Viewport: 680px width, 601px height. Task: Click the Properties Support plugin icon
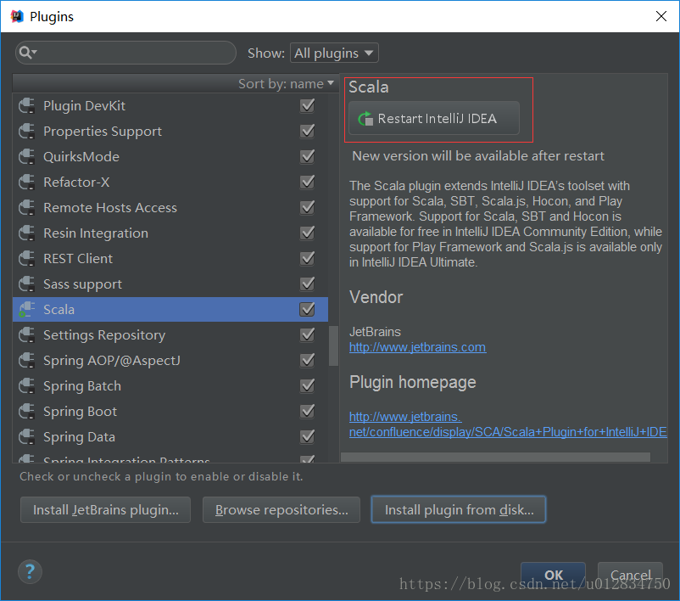point(27,131)
